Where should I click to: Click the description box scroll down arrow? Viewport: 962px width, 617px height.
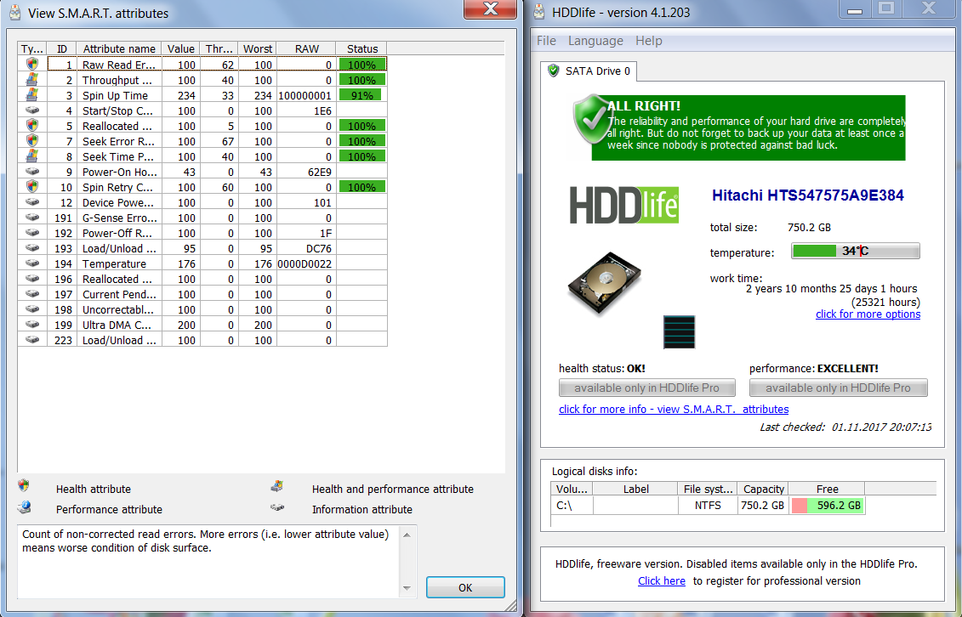point(408,588)
